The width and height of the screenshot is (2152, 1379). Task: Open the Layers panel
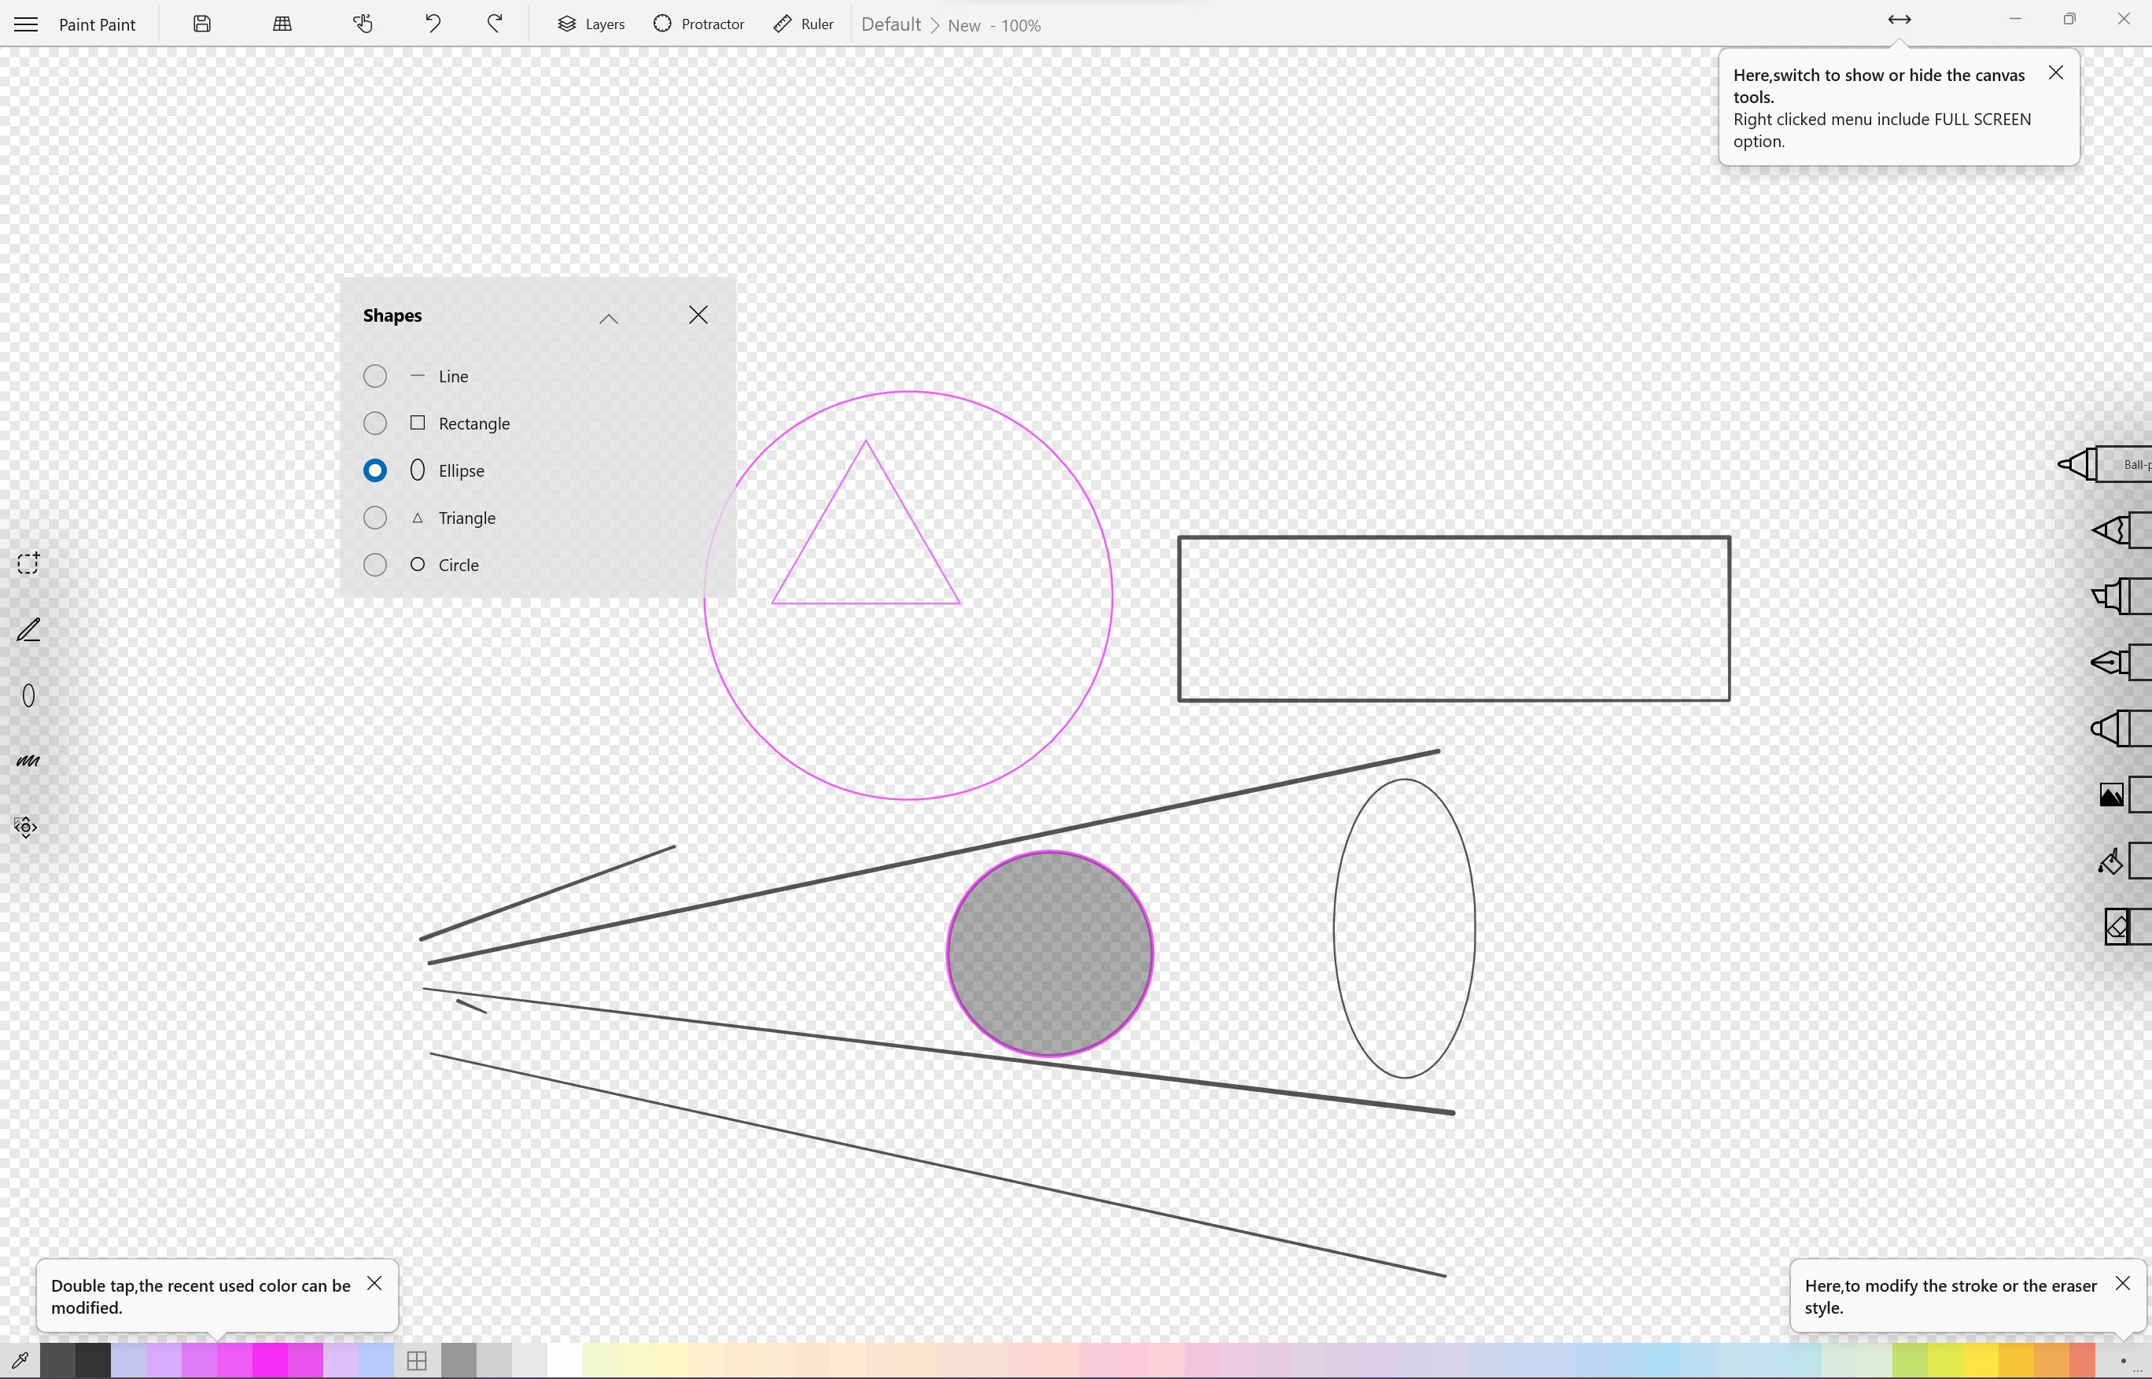(x=590, y=24)
